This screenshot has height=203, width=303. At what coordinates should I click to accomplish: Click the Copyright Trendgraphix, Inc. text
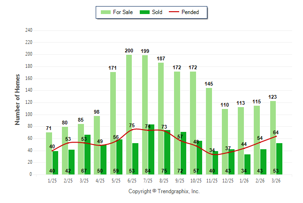point(164,191)
